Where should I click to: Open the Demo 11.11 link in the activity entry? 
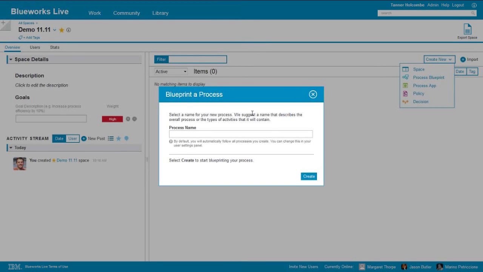[x=67, y=161]
